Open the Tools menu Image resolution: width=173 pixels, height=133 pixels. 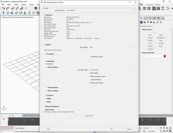16,4
